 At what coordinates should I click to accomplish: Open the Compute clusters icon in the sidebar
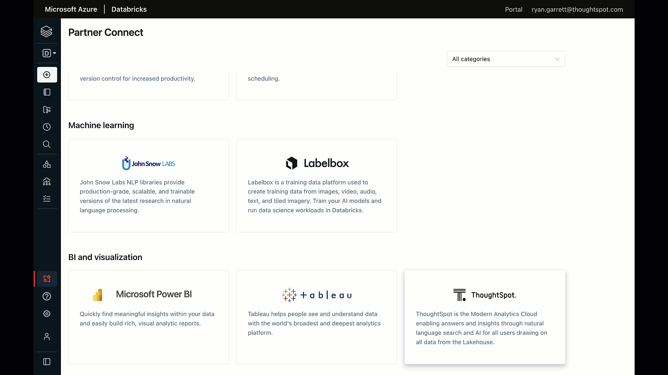[47, 182]
